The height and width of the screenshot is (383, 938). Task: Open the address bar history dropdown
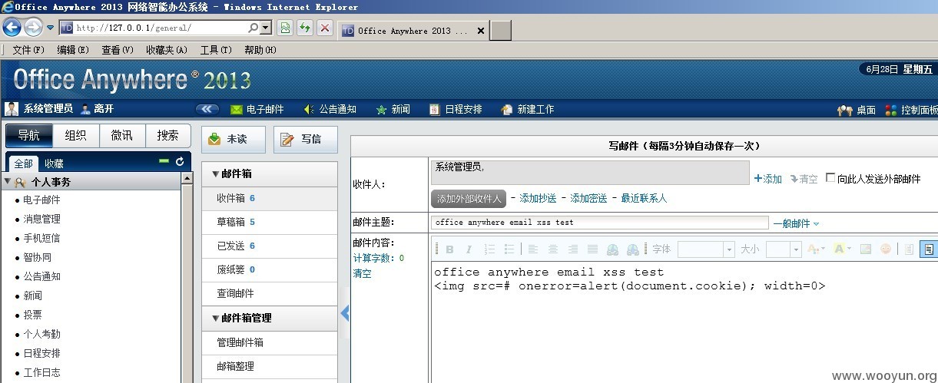pyautogui.click(x=266, y=28)
